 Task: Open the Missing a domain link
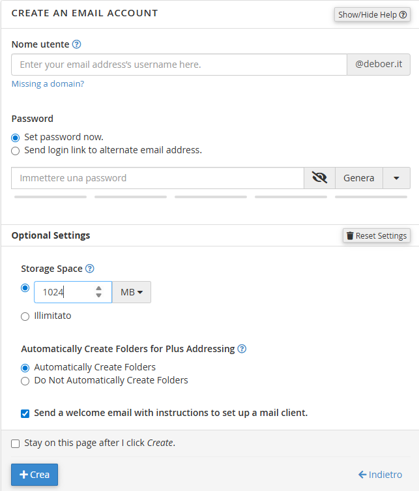(48, 83)
